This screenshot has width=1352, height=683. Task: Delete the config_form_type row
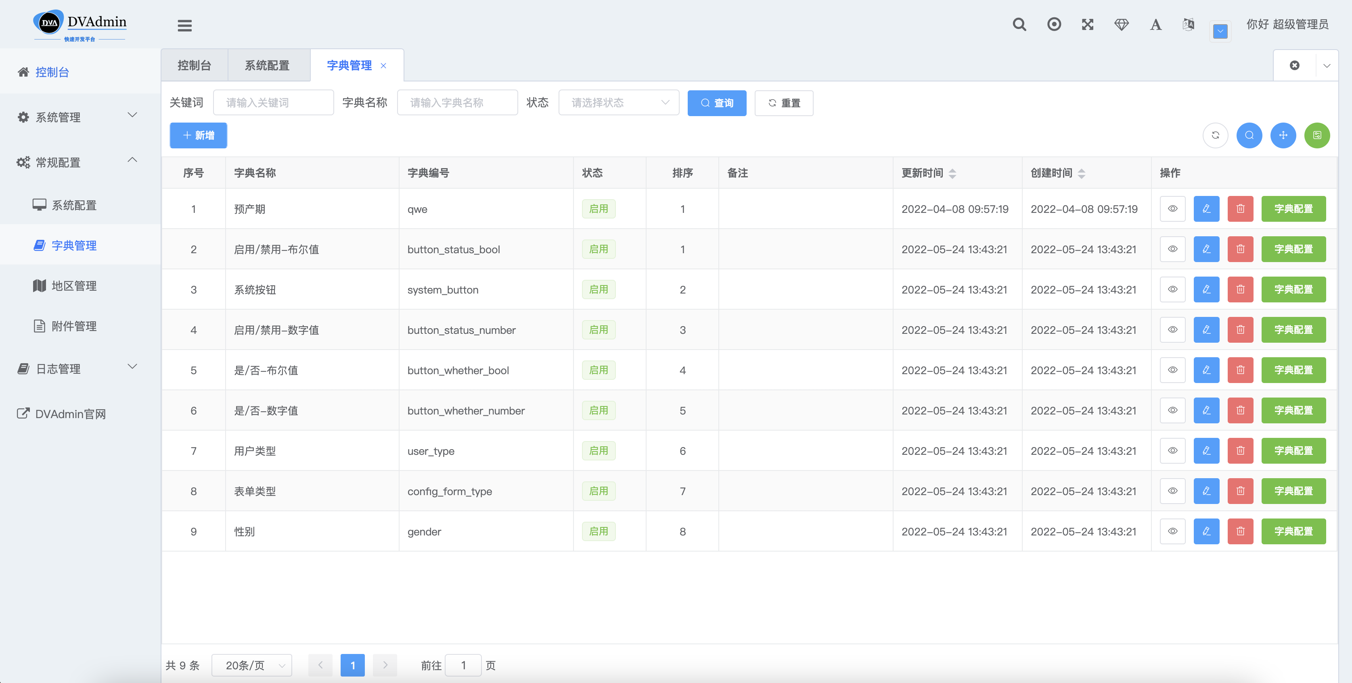click(x=1240, y=491)
